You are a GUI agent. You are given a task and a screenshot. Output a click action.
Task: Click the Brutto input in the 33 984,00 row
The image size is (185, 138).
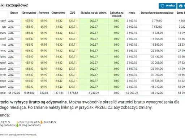[x=14, y=69]
